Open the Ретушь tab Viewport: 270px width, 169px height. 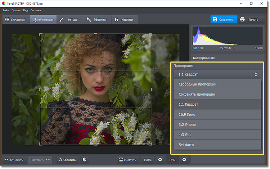70,20
